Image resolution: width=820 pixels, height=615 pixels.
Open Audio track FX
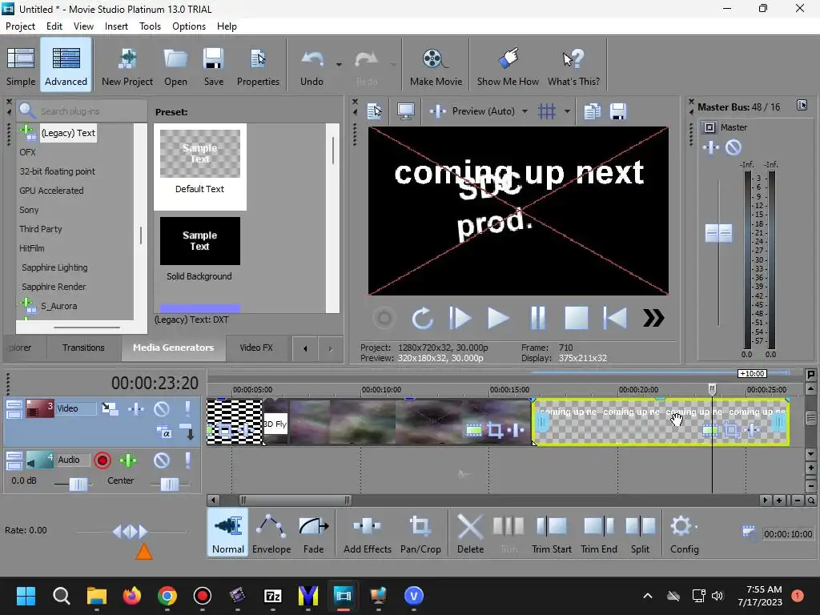[x=128, y=460]
